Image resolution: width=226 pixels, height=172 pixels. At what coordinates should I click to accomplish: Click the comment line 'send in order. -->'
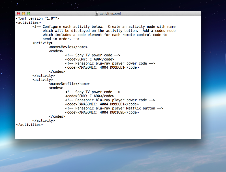61,39
